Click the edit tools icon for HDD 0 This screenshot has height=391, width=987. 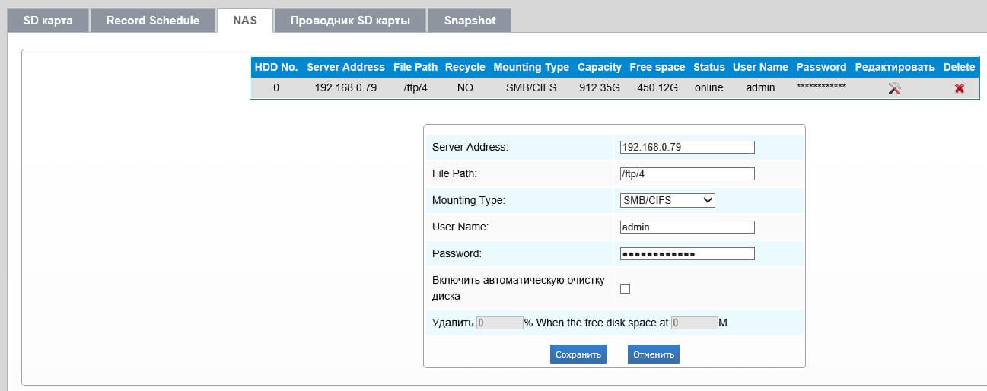pyautogui.click(x=894, y=88)
